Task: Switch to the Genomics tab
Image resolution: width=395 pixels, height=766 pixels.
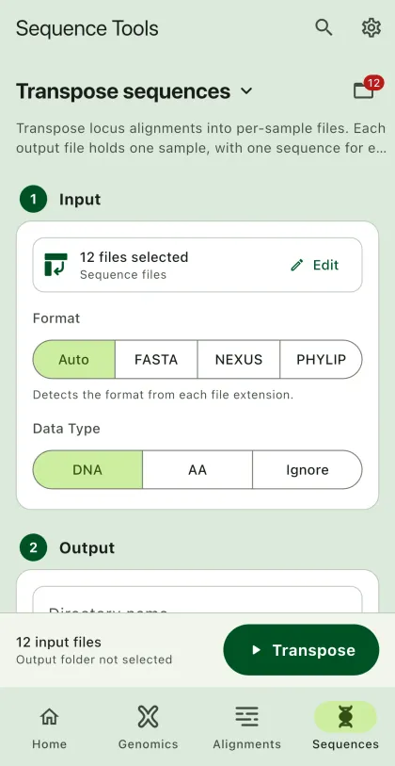Action: coord(148,726)
